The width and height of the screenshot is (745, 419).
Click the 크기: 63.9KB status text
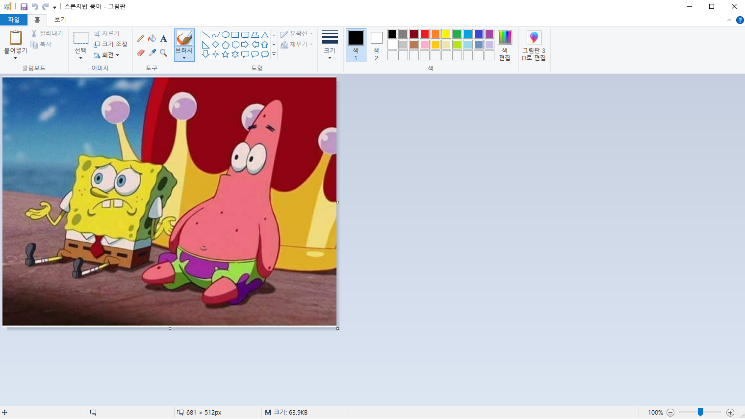click(290, 413)
